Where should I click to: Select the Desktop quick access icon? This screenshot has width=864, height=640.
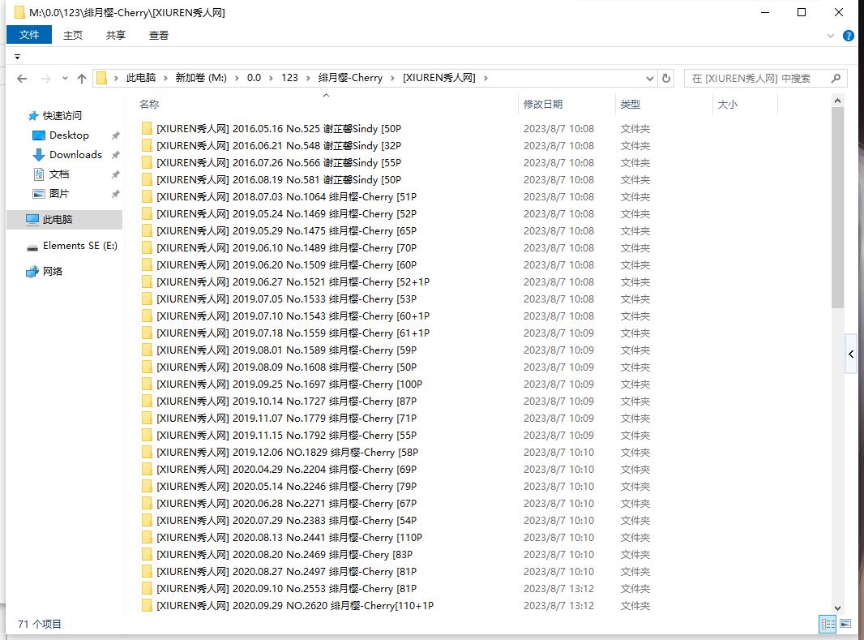39,135
